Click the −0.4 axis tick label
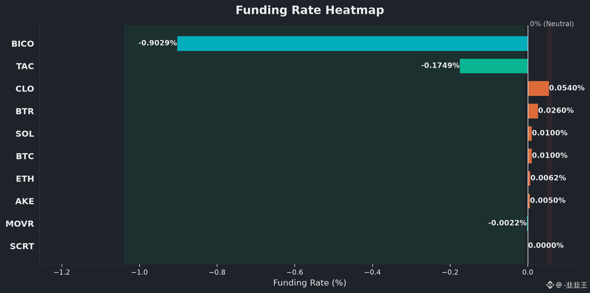 point(373,273)
